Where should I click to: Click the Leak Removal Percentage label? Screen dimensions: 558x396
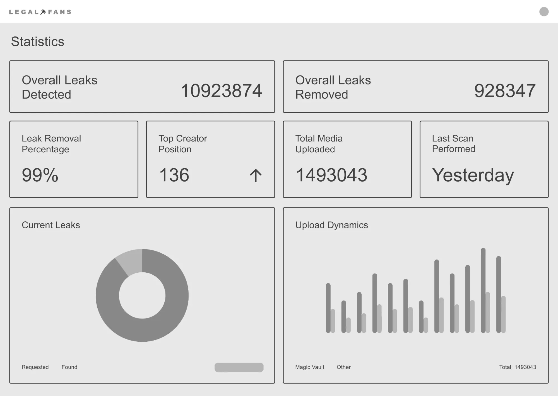pos(51,144)
